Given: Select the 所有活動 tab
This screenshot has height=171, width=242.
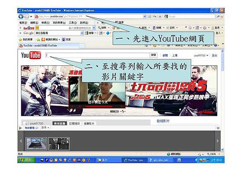Looking at the screenshot, I should click(60, 123).
